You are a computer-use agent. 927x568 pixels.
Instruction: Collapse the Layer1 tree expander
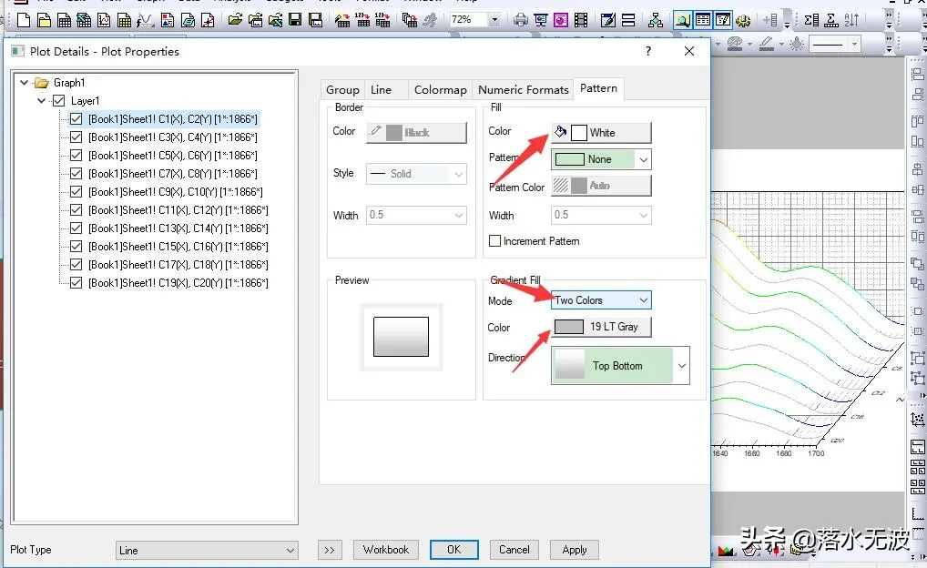coord(41,100)
